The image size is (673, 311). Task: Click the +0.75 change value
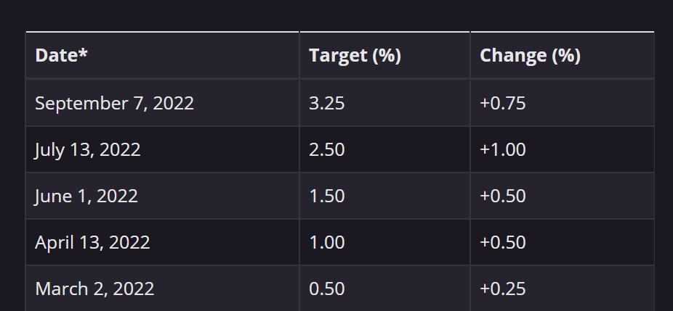[503, 103]
